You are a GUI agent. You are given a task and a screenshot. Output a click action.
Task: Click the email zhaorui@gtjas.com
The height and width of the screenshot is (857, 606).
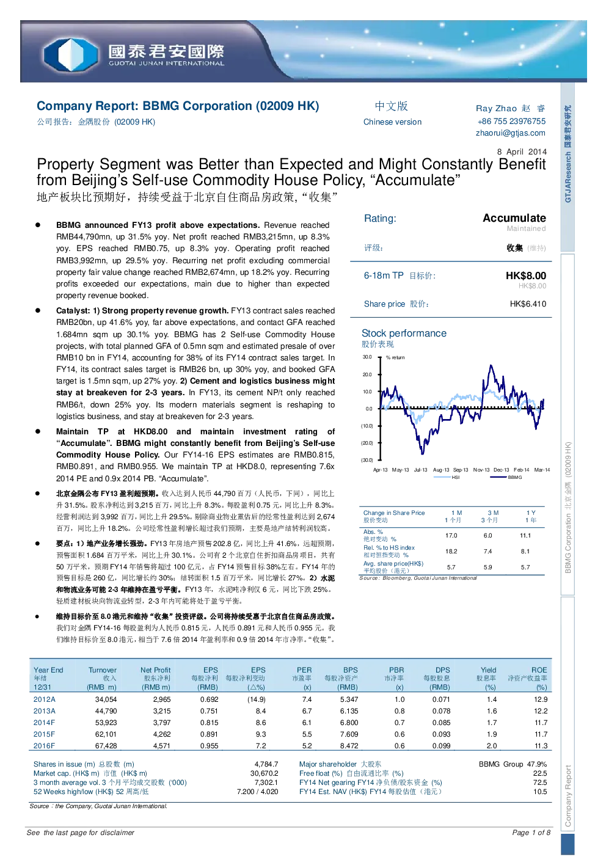[x=510, y=133]
